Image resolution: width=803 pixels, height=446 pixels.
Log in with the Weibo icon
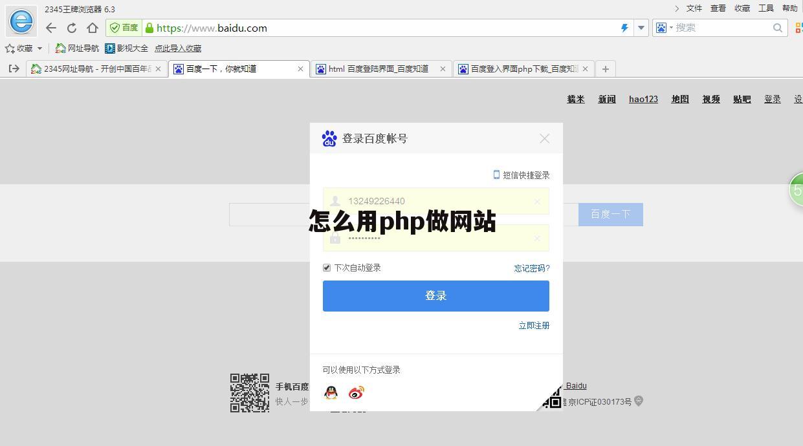pos(357,392)
